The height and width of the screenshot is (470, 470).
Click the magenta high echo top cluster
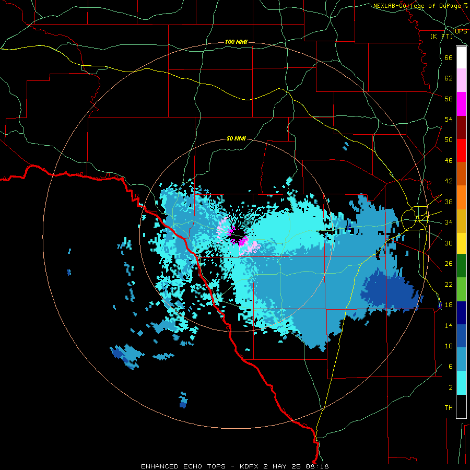coord(242,240)
